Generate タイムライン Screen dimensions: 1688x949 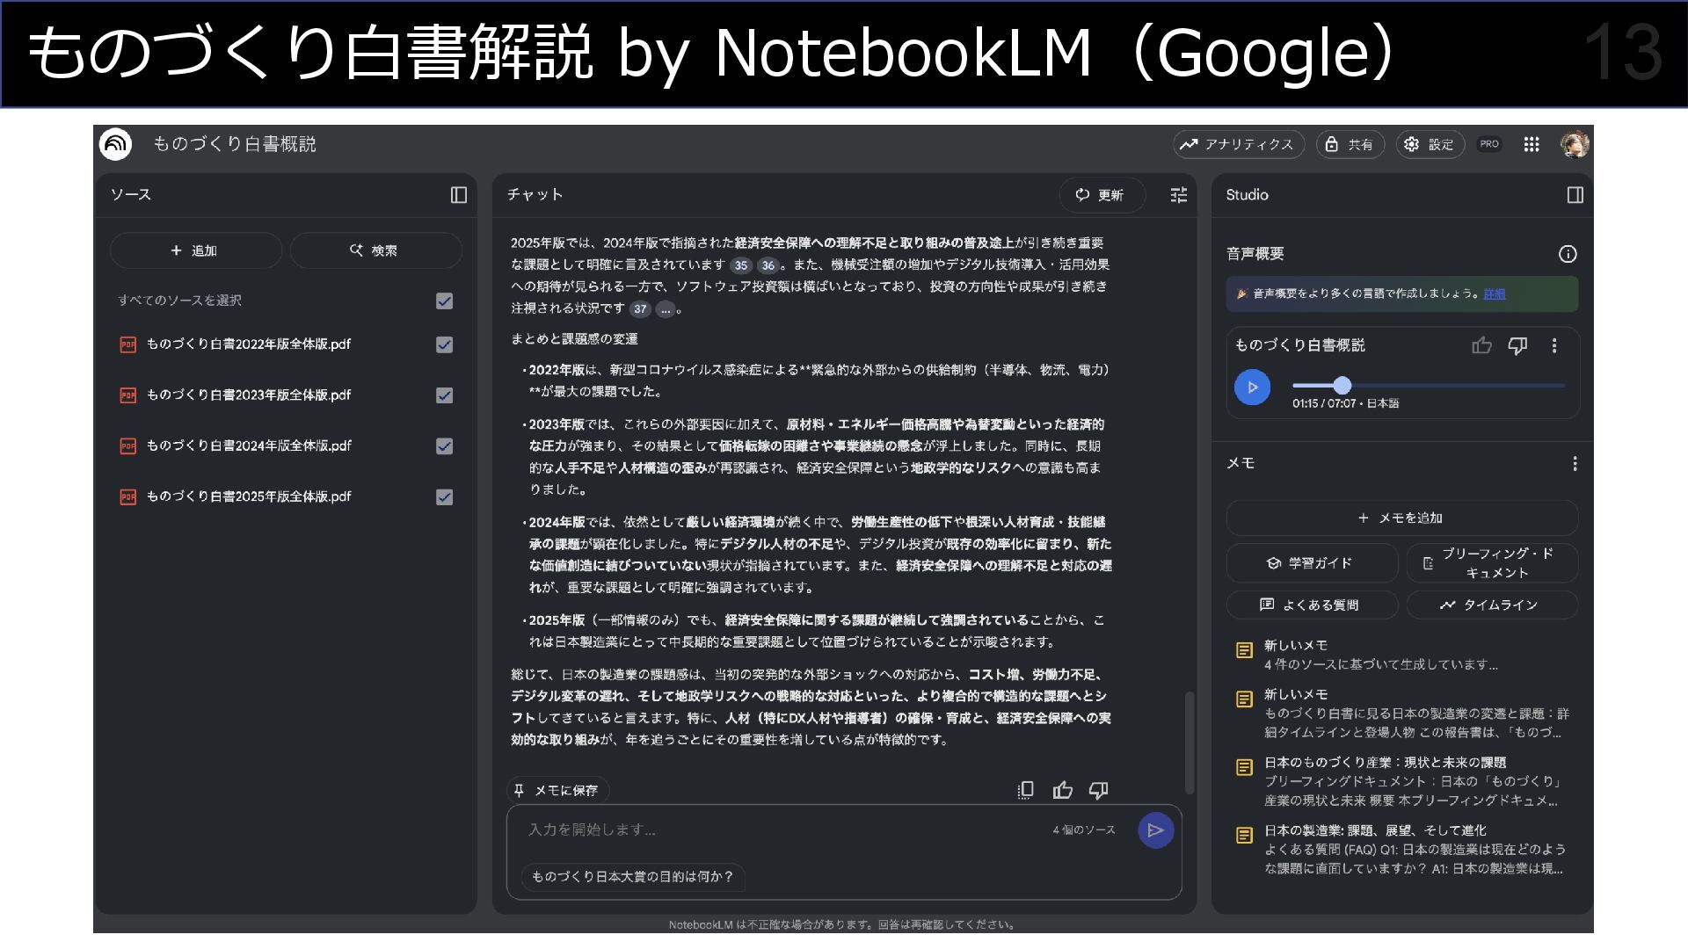pyautogui.click(x=1492, y=605)
